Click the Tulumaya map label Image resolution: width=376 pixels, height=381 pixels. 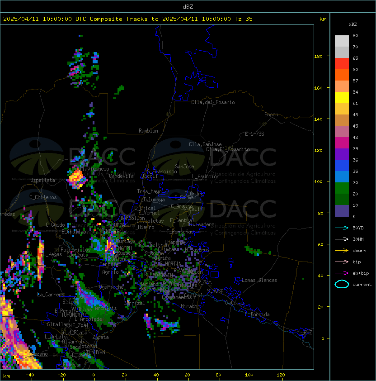click(x=154, y=200)
